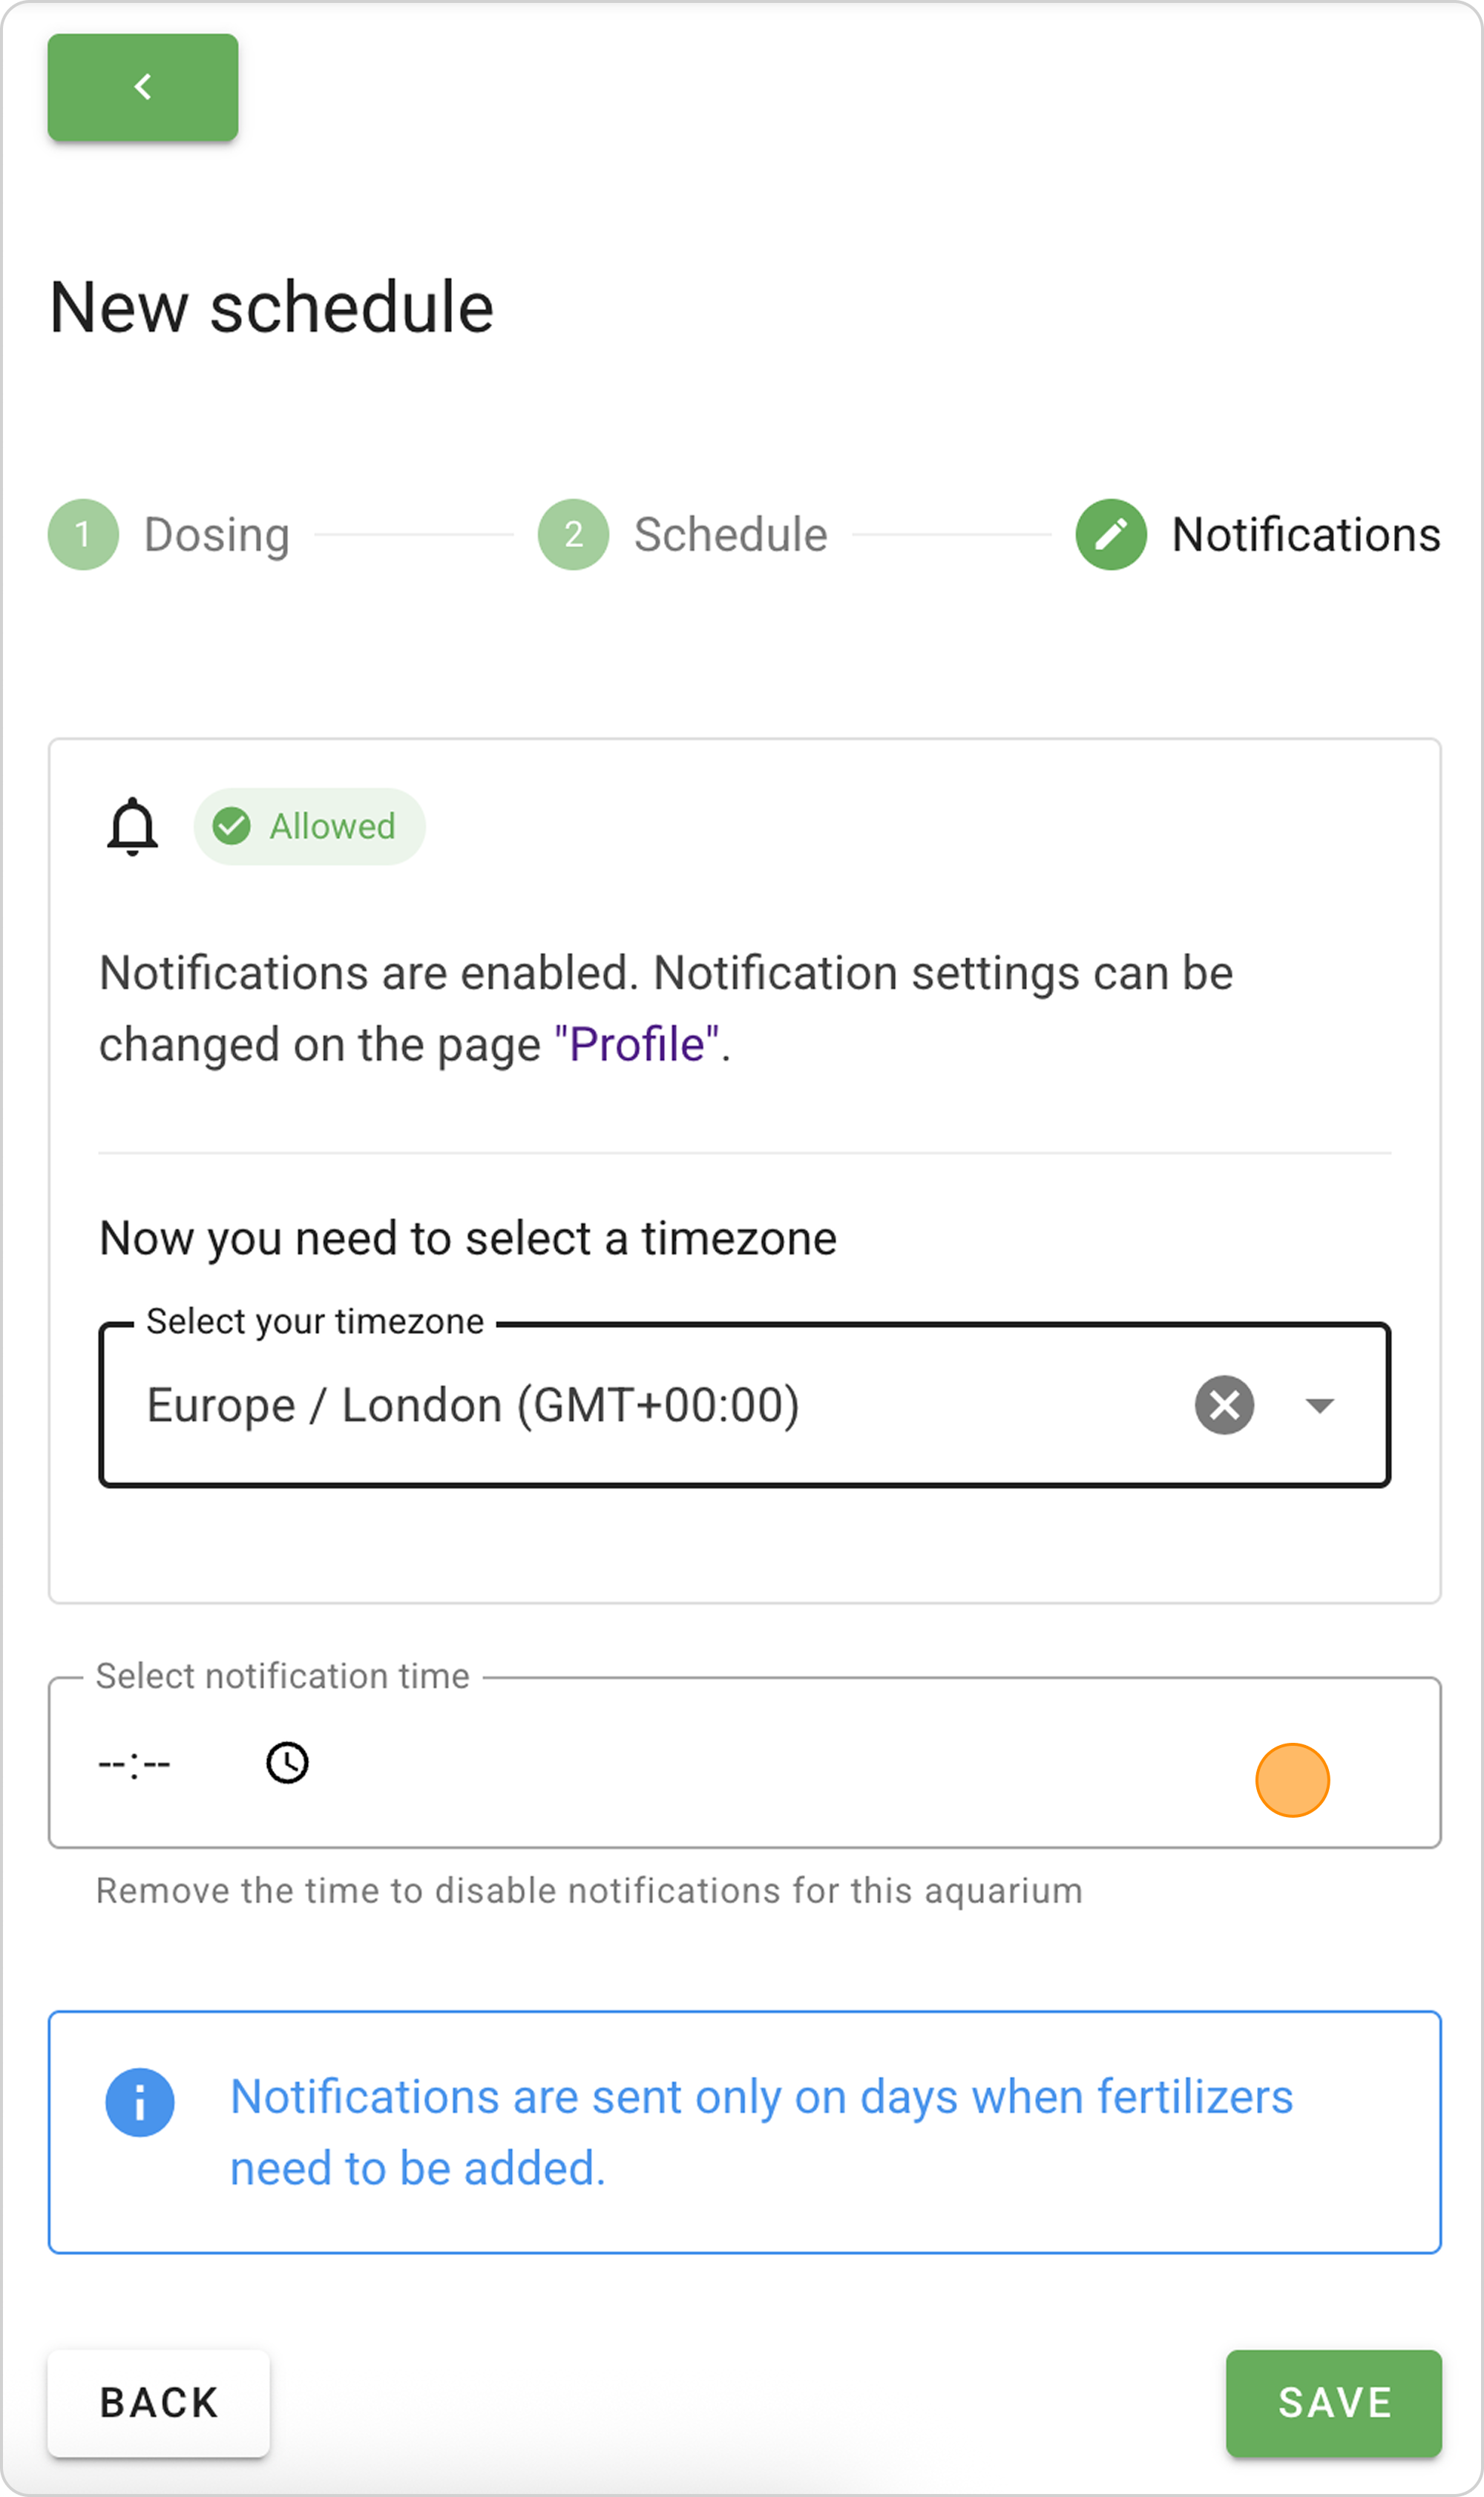Click the step 1 number circle
Viewport: 1484px width, 2497px height.
point(83,534)
